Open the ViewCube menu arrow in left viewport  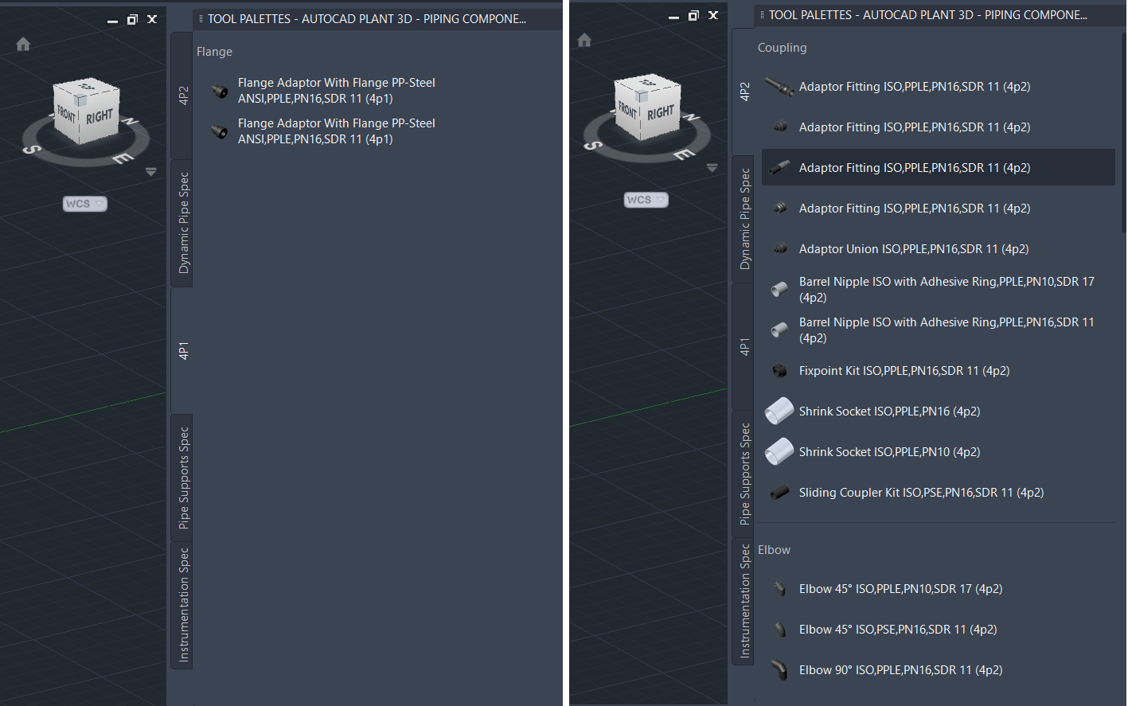[151, 172]
